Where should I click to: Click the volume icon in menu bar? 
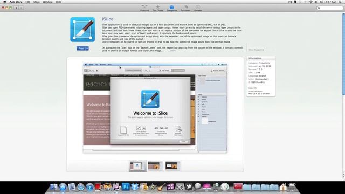pos(316,2)
